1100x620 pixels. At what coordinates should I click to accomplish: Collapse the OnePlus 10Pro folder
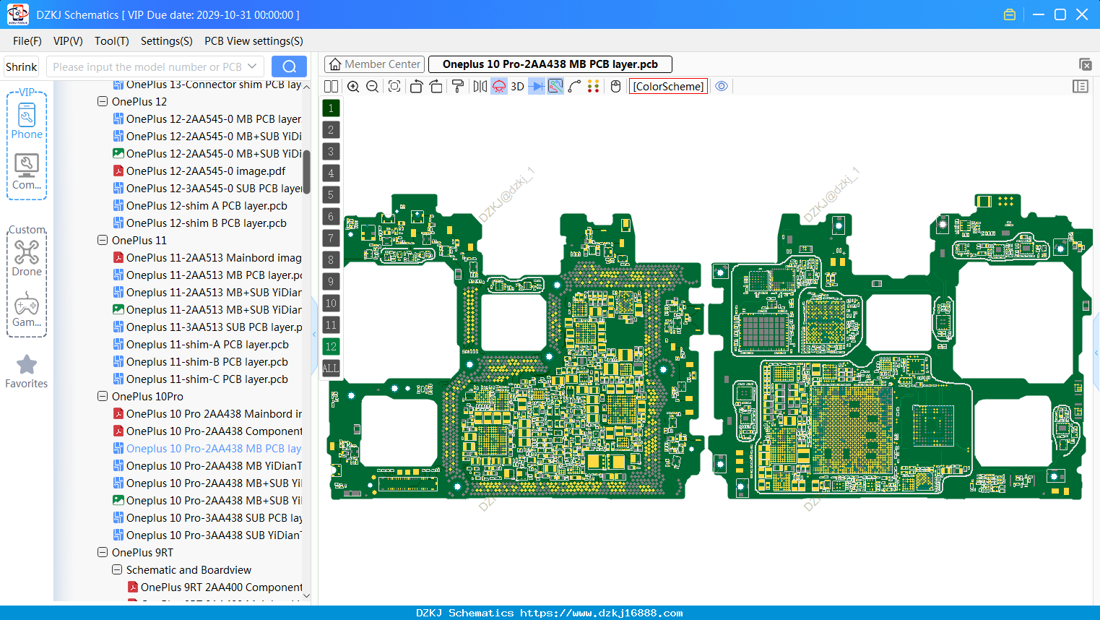click(103, 397)
